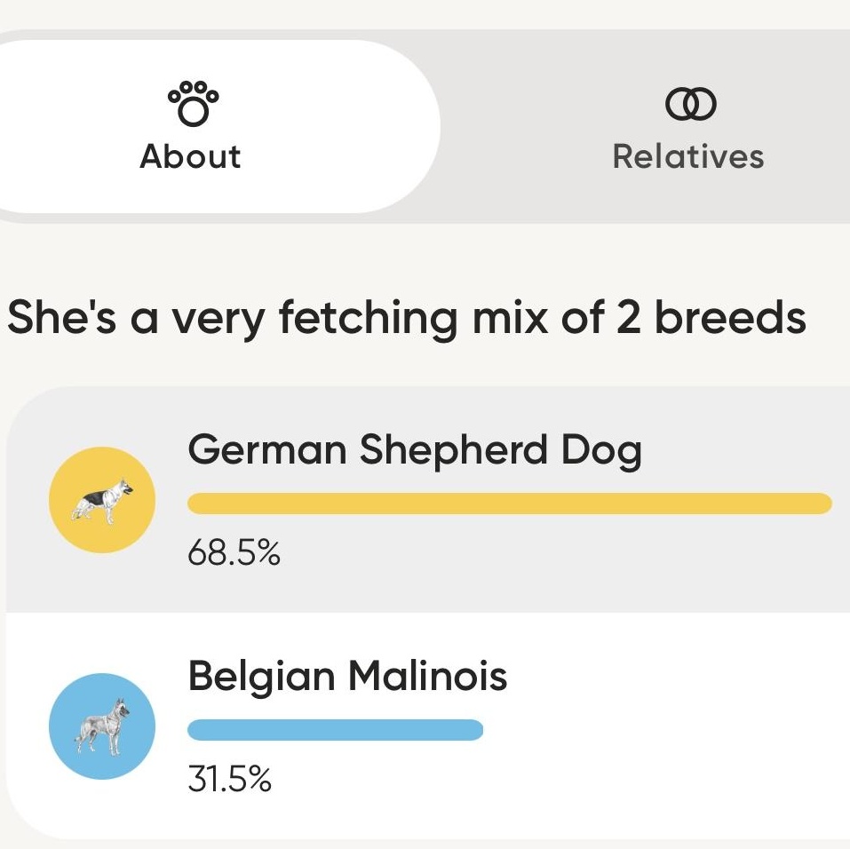
Task: Open the Belgian Malinois breed name
Action: click(347, 677)
